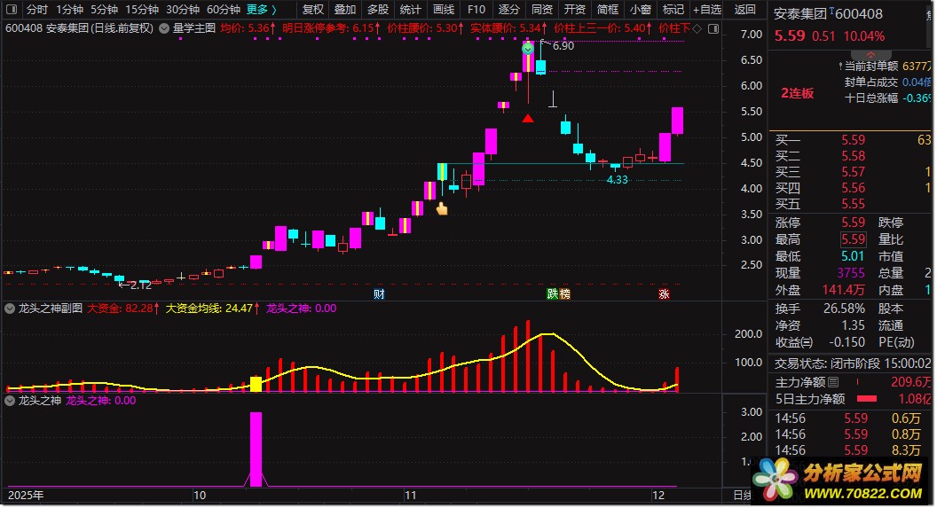This screenshot has width=937, height=508.
Task: Click the 逐分 button
Action: tap(509, 10)
